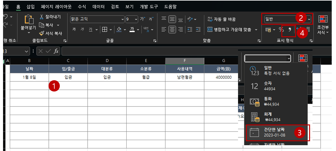Open the Developer (개발 도구) tab
Image resolution: width=336 pixels, height=151 pixels.
pyautogui.click(x=149, y=7)
